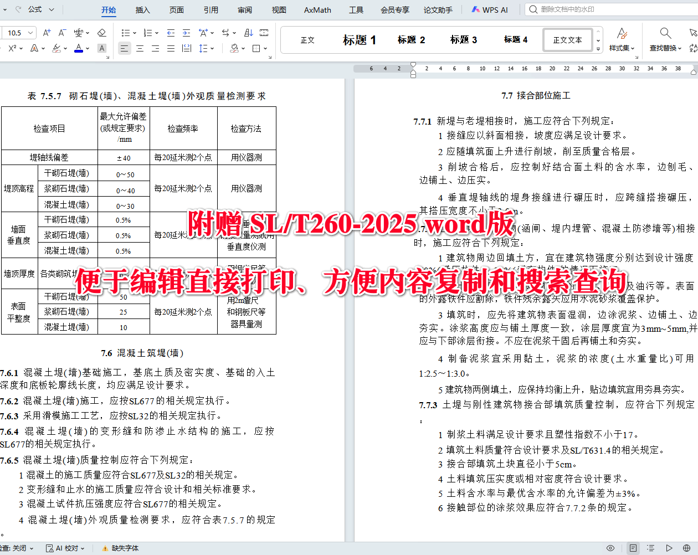Open the bulleted list icon
The width and height of the screenshot is (698, 555).
tap(126, 33)
